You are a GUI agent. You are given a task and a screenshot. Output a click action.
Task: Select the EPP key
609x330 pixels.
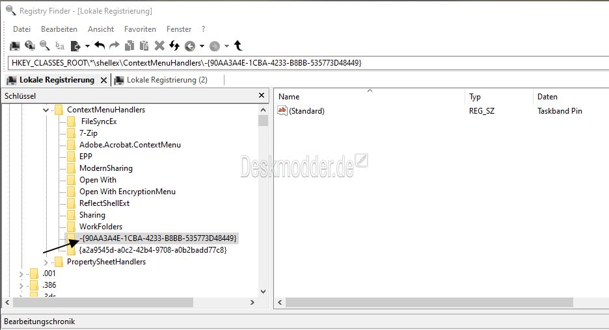(86, 157)
